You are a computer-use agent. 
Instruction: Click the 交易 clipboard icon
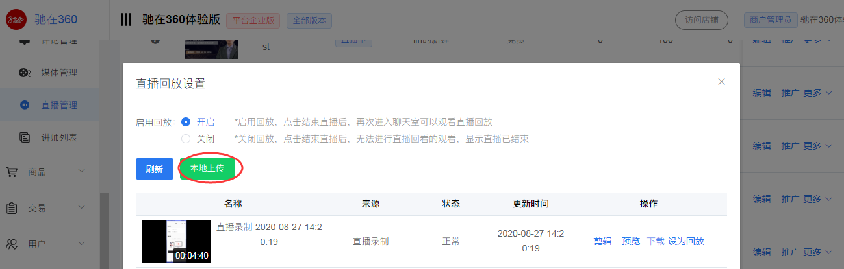click(x=12, y=208)
